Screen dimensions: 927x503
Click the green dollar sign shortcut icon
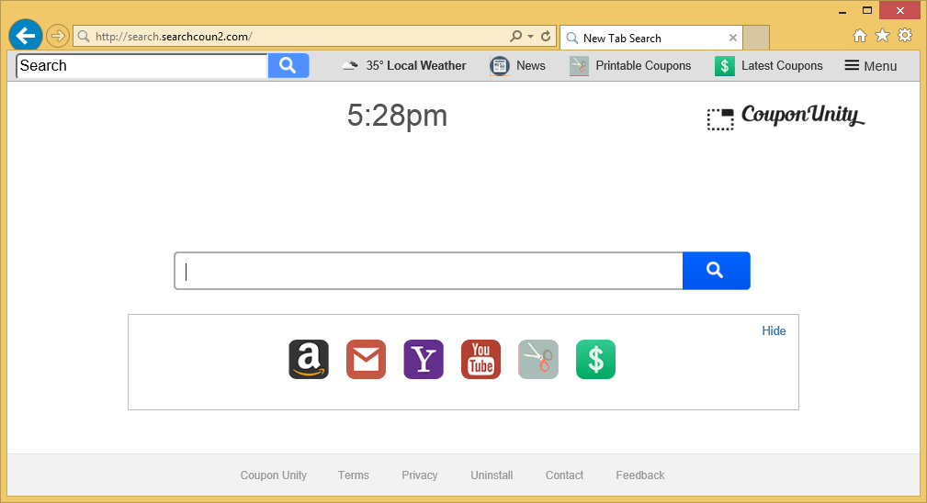click(x=595, y=359)
